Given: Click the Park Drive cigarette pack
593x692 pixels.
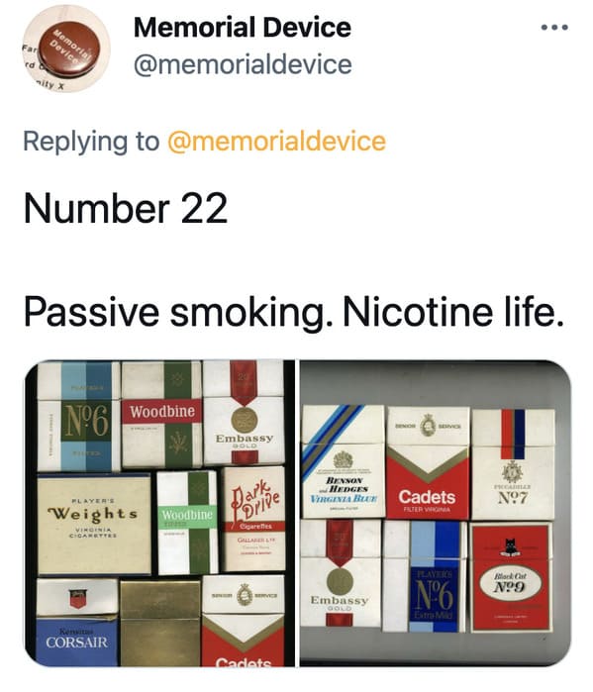Looking at the screenshot, I should (x=254, y=519).
